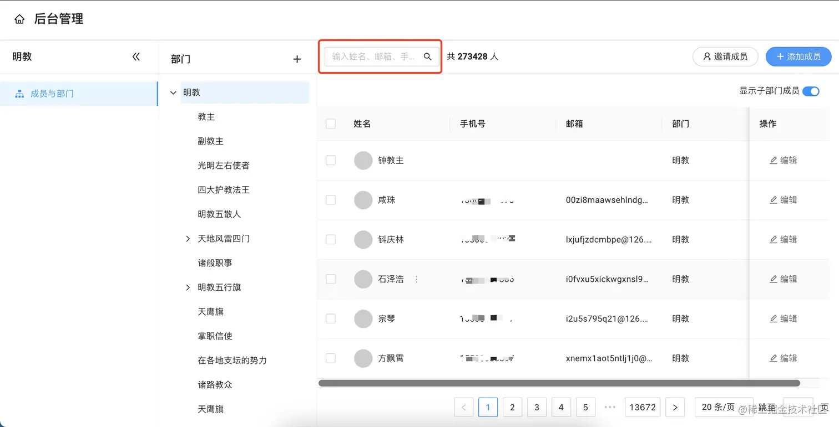Check the 钭庆林 row checkbox
839x427 pixels.
click(331, 239)
